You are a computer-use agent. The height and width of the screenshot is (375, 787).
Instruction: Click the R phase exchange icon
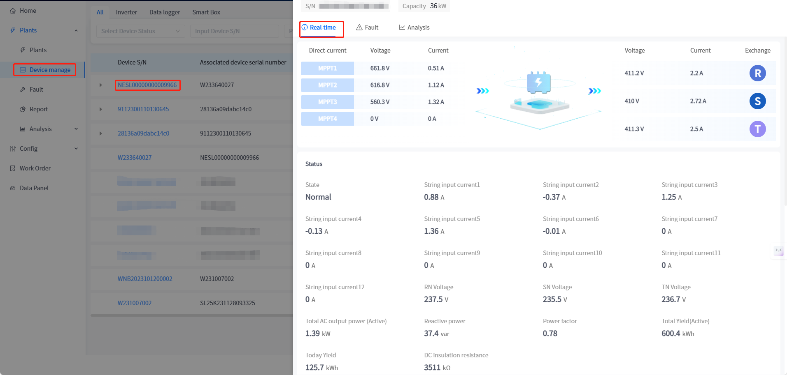(757, 73)
